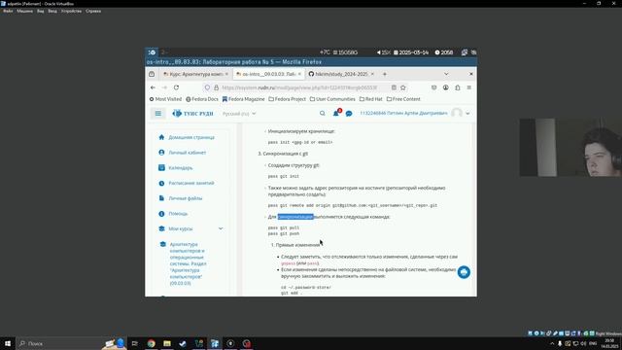
Task: Open Red Hat bookmarks folder
Action: coord(371,99)
